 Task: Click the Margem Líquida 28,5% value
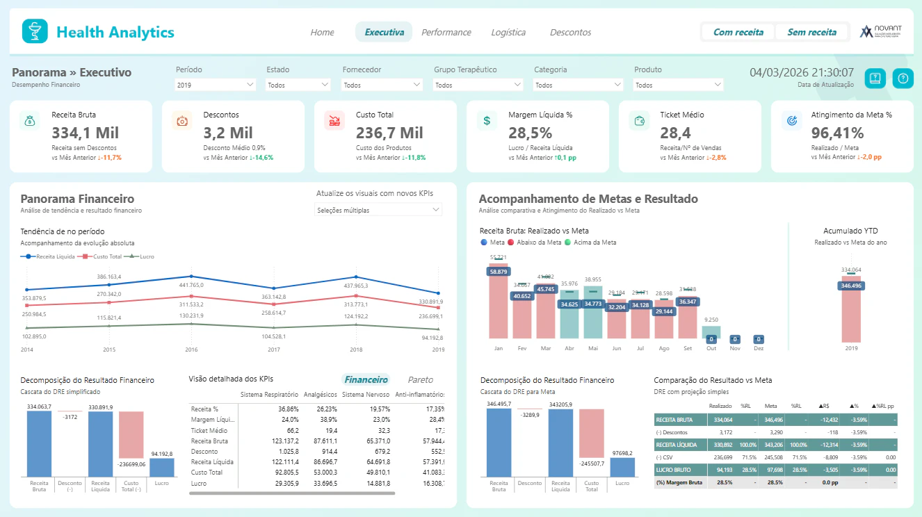(x=530, y=133)
